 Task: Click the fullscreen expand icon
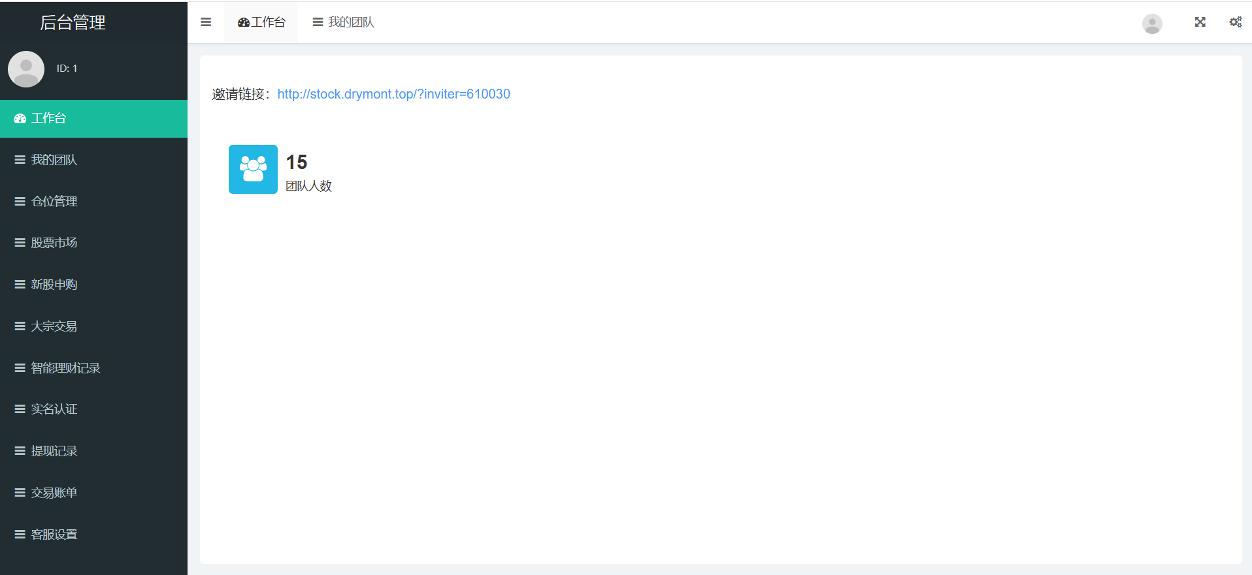point(1200,22)
